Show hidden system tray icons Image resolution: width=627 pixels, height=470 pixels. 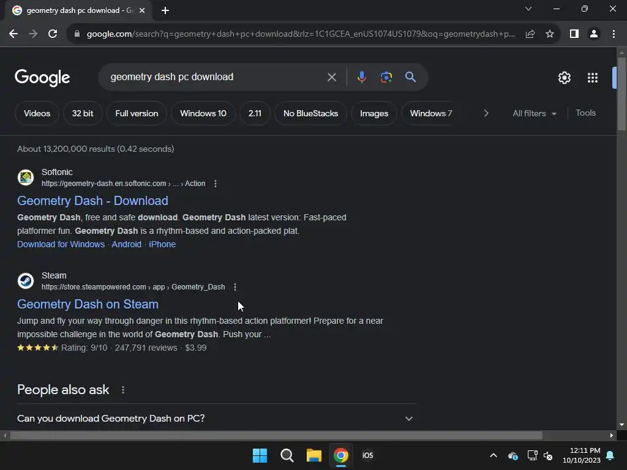494,455
